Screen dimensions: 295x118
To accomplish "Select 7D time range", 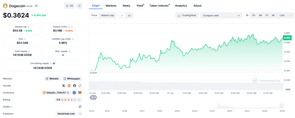I will (254, 16).
